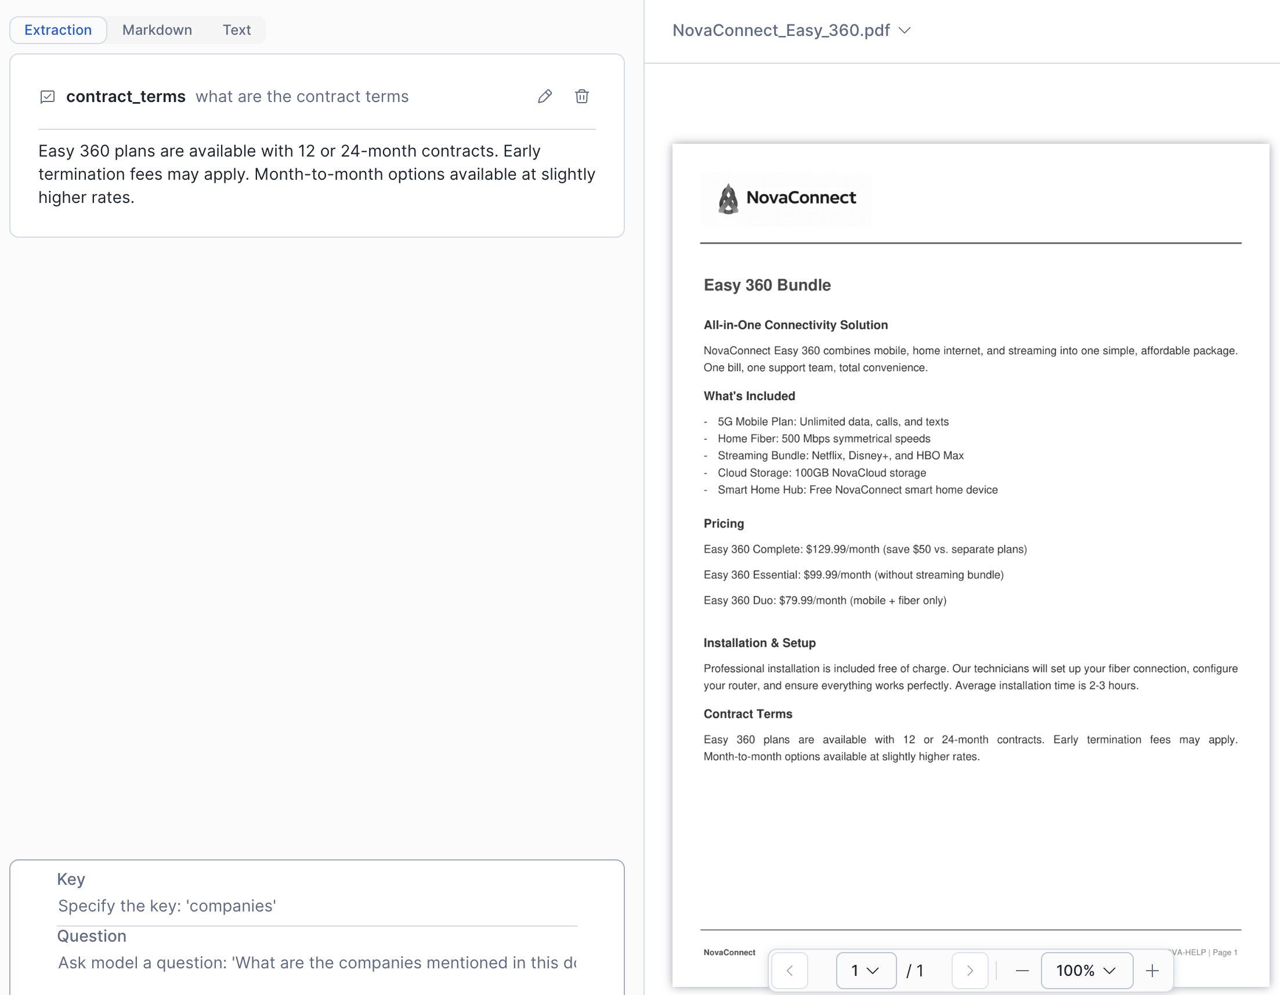This screenshot has width=1280, height=995.
Task: Click the NovaConnect logo in document
Action: coord(787,198)
